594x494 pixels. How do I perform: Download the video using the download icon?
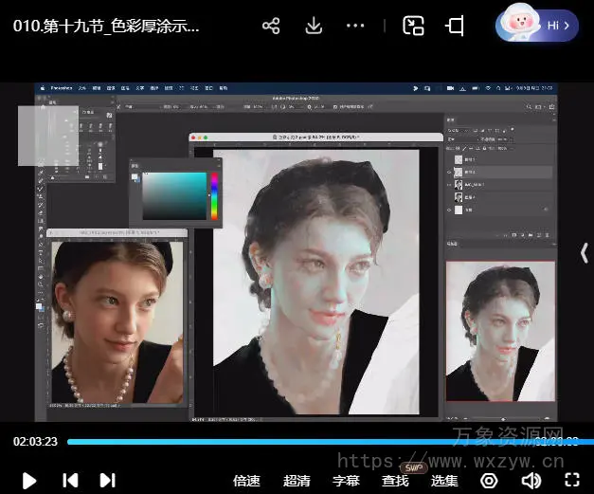pos(315,26)
